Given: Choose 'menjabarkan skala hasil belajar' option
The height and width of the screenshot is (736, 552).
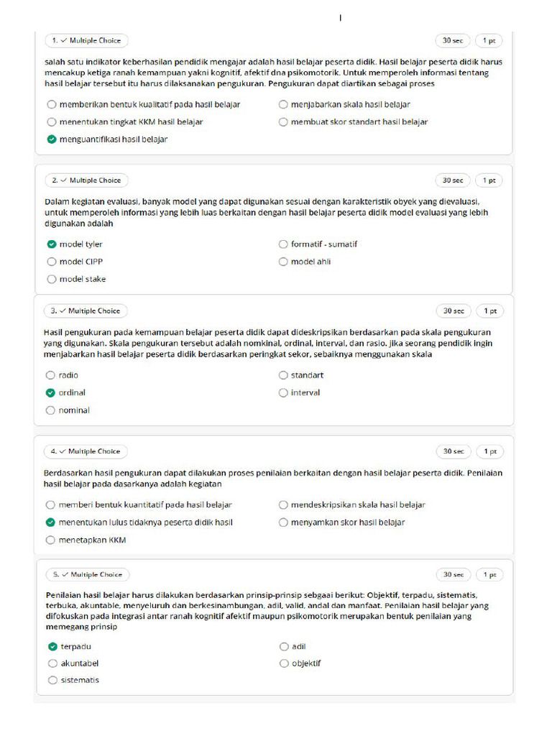Looking at the screenshot, I should [283, 104].
